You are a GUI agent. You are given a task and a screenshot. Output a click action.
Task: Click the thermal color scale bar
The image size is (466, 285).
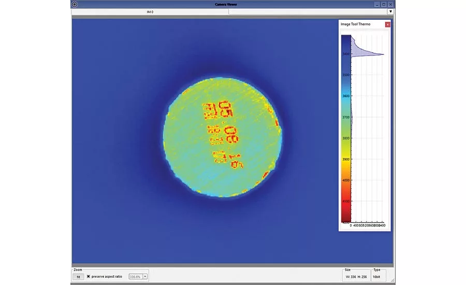346,129
